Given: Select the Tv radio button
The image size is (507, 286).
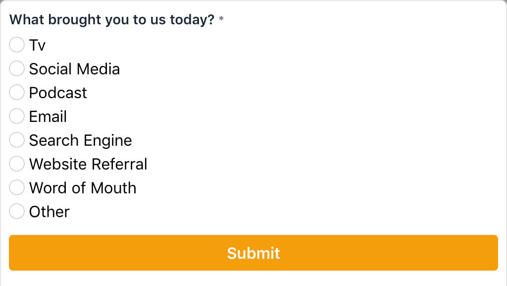Looking at the screenshot, I should tap(17, 45).
